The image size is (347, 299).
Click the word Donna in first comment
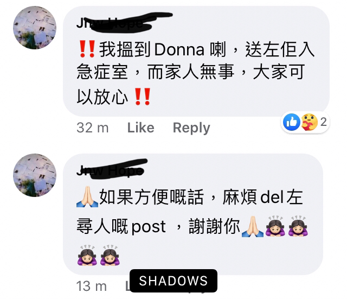[179, 49]
